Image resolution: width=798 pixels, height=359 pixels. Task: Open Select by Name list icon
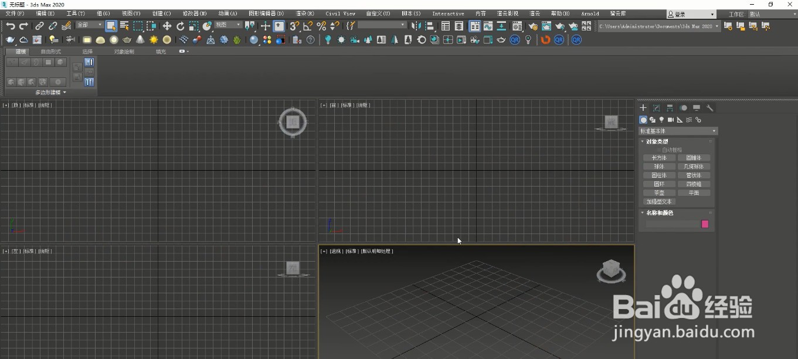click(124, 26)
